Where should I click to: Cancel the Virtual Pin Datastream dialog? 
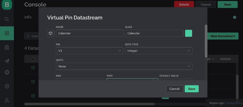(x=174, y=89)
